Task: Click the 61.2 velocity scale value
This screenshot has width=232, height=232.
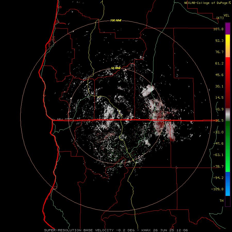Action: (x=219, y=63)
